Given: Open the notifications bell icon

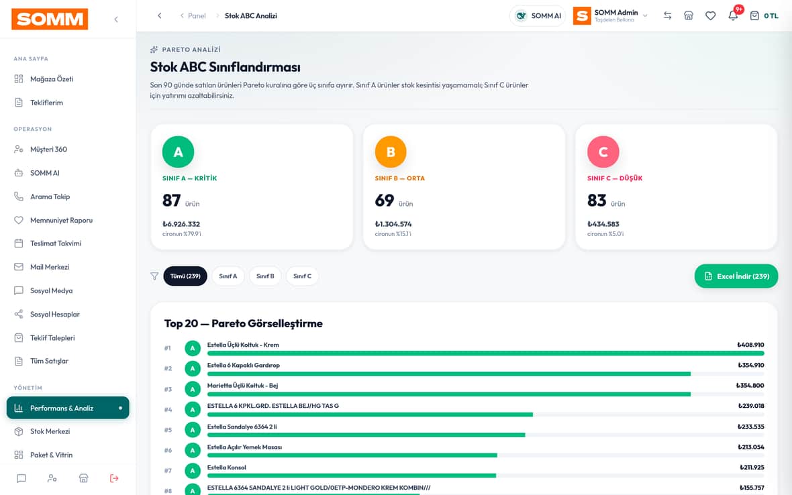Looking at the screenshot, I should (733, 15).
